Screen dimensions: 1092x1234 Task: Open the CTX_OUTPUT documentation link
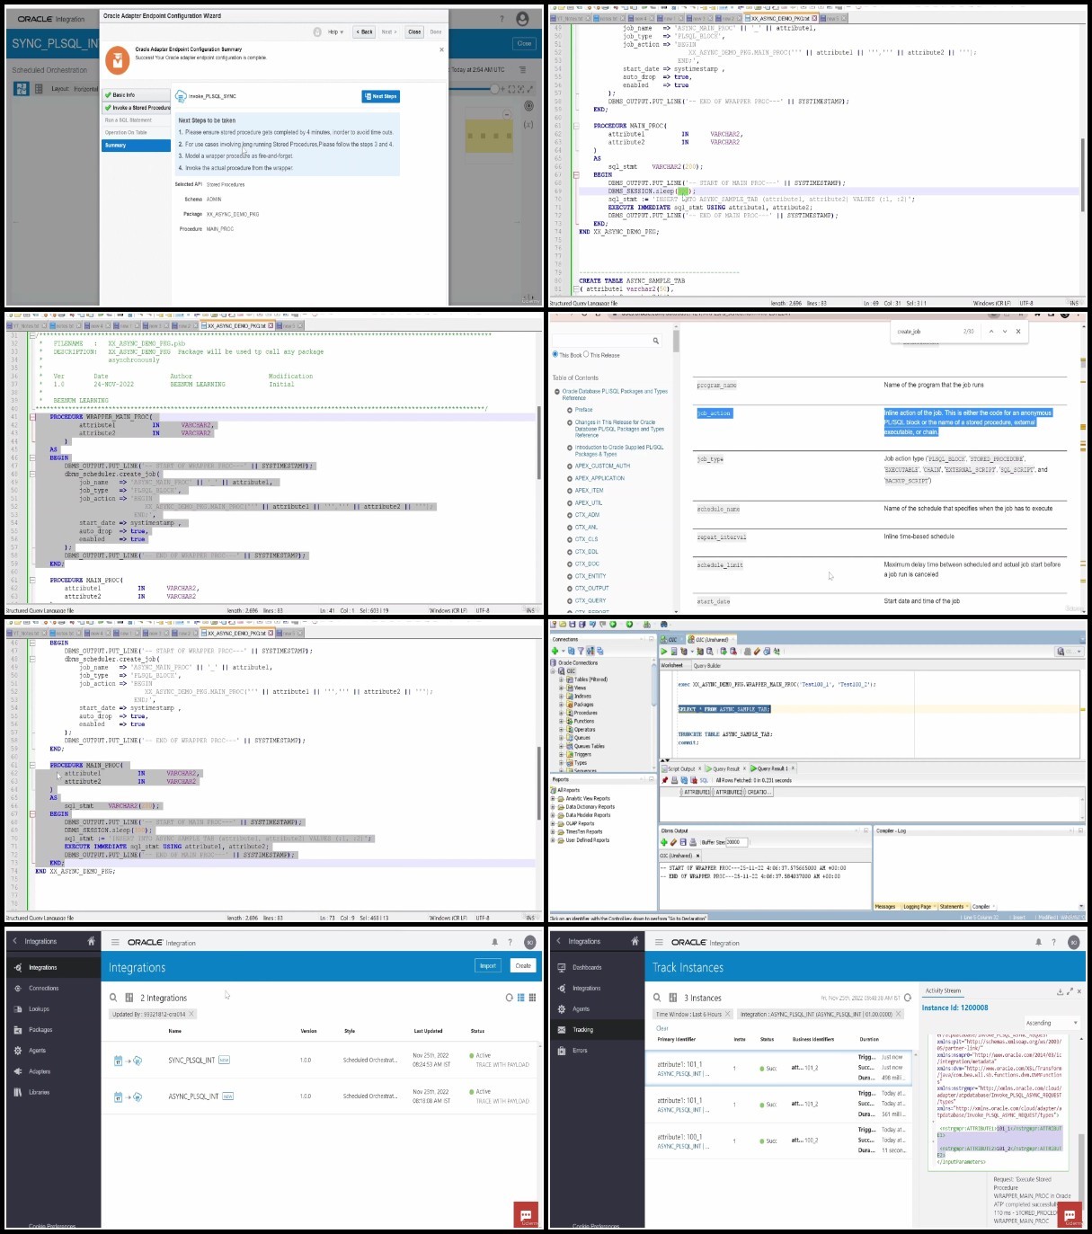(592, 589)
